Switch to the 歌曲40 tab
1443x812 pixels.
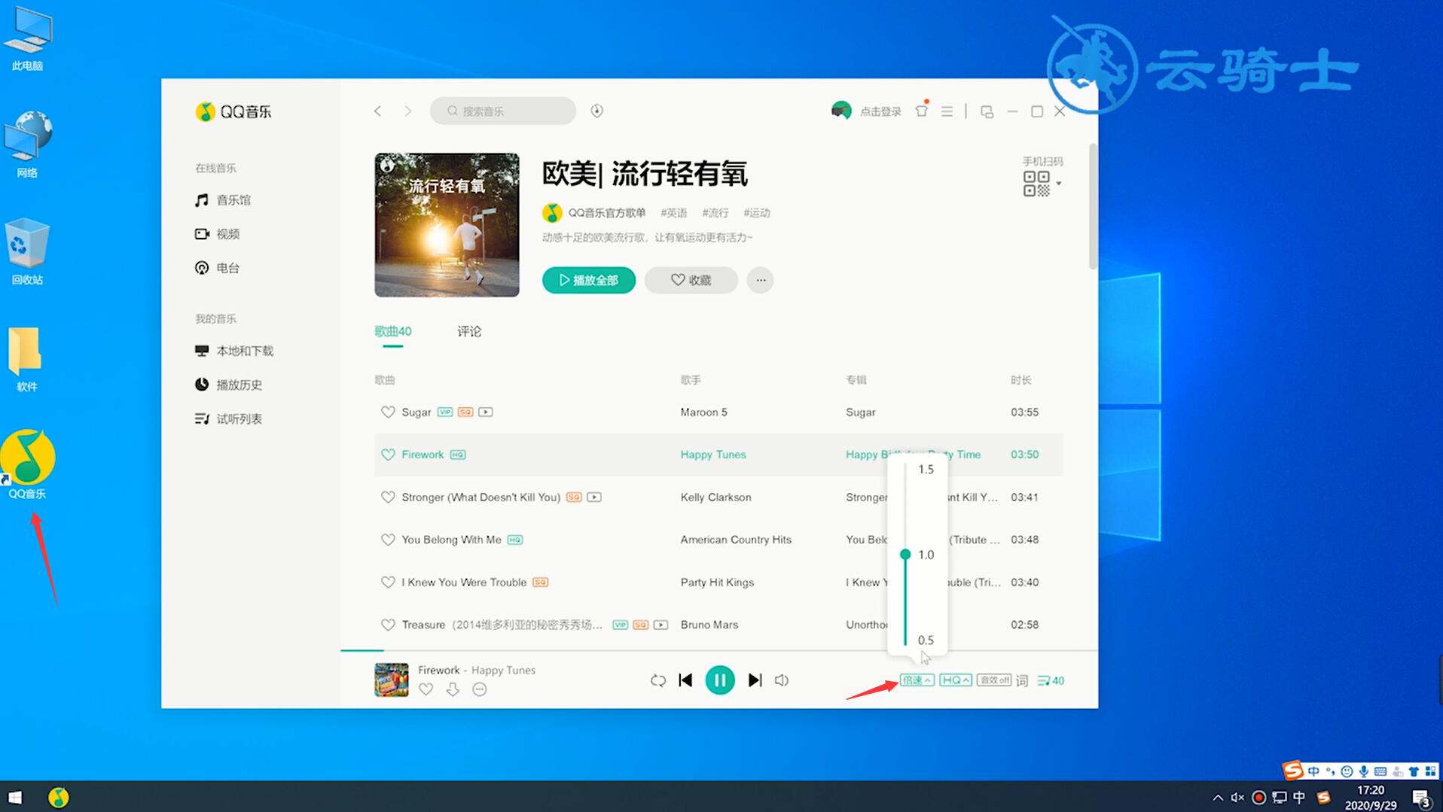393,331
